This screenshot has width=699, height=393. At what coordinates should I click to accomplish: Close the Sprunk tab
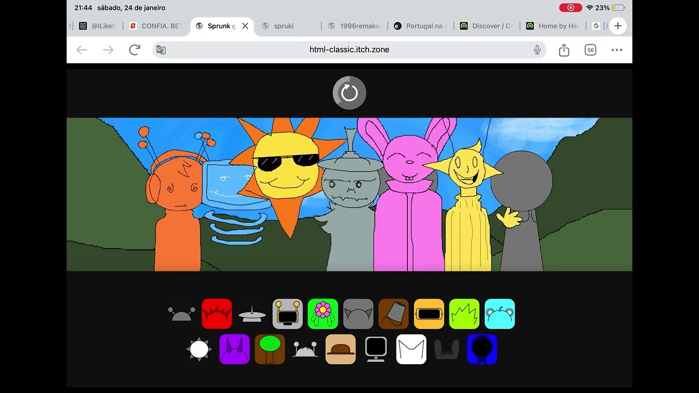pos(245,26)
